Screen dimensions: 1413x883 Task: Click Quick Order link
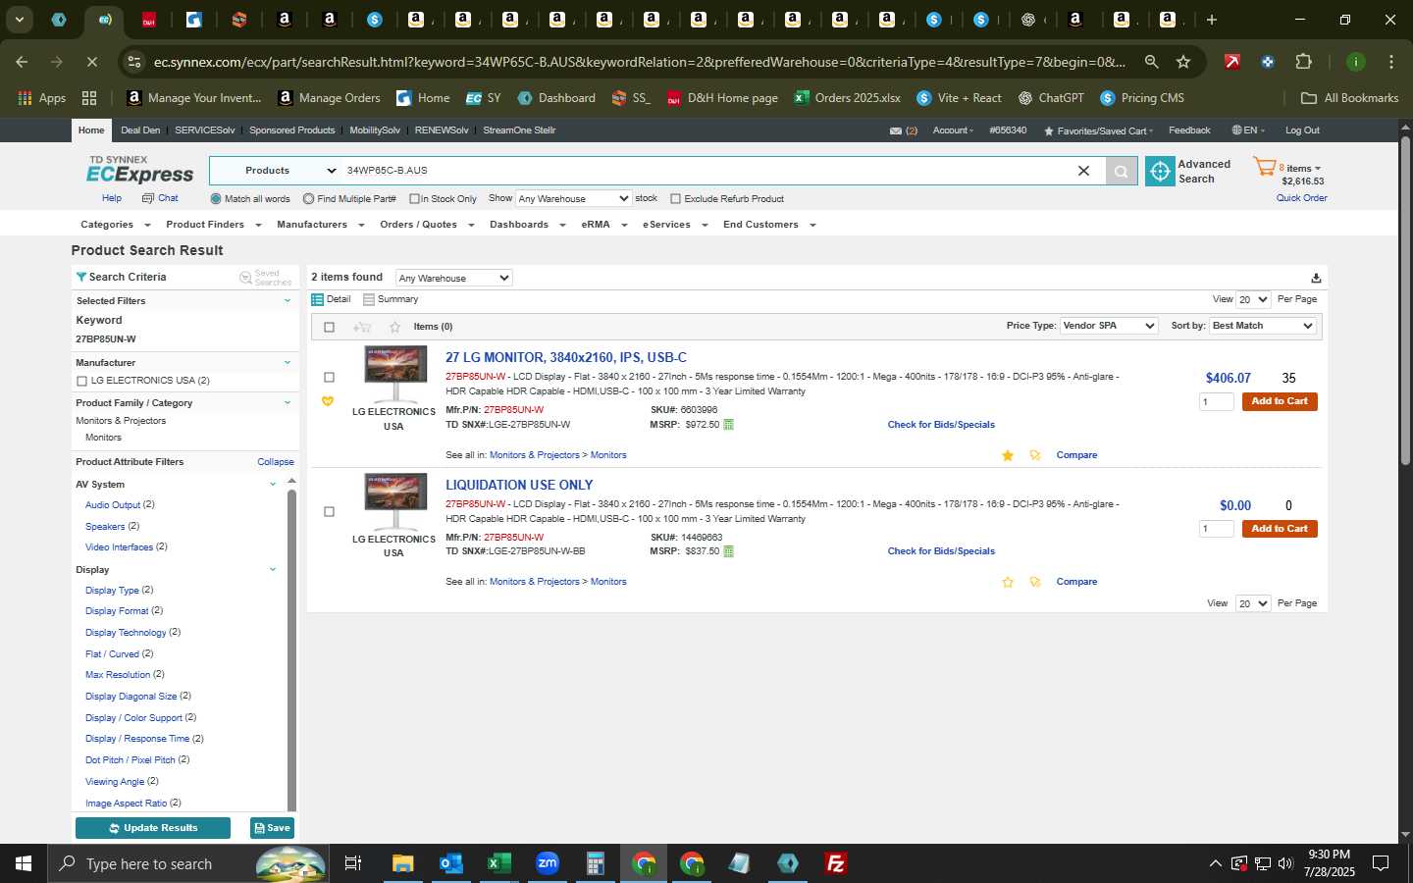(x=1301, y=198)
